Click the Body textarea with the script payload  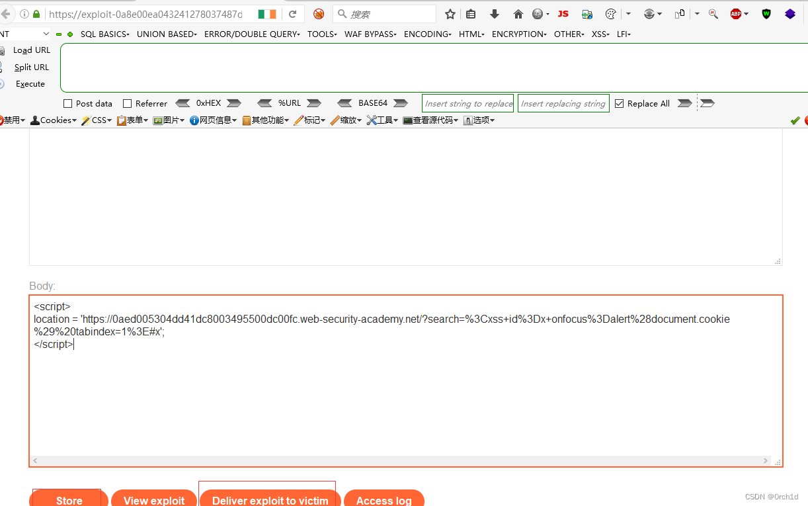(406, 381)
